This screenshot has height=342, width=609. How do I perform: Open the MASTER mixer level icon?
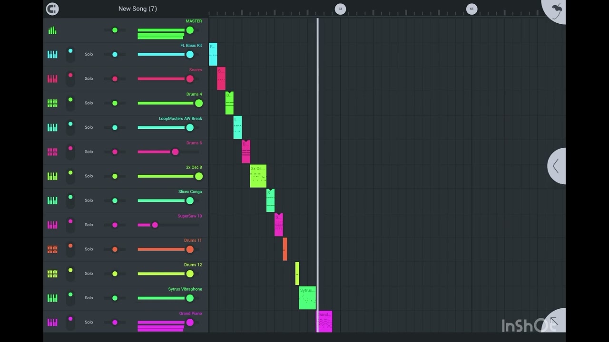coord(52,30)
